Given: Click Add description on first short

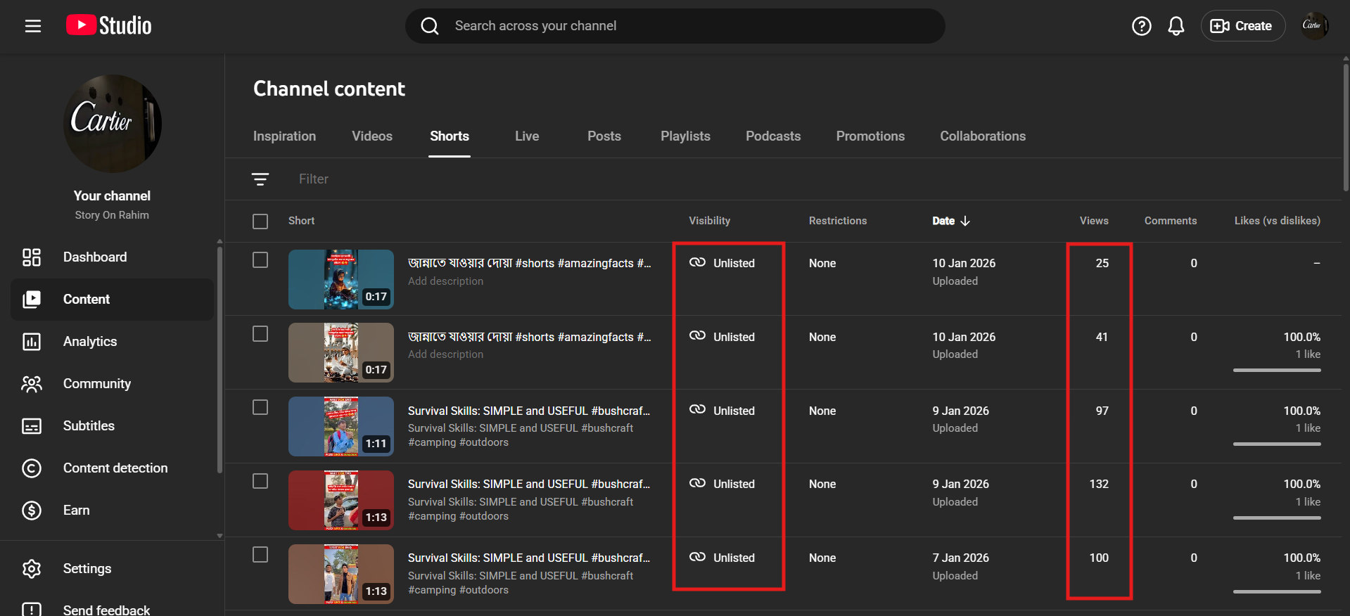Looking at the screenshot, I should click(x=445, y=281).
